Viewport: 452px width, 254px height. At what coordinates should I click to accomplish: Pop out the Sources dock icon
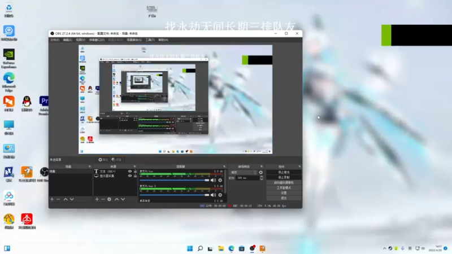click(x=134, y=167)
